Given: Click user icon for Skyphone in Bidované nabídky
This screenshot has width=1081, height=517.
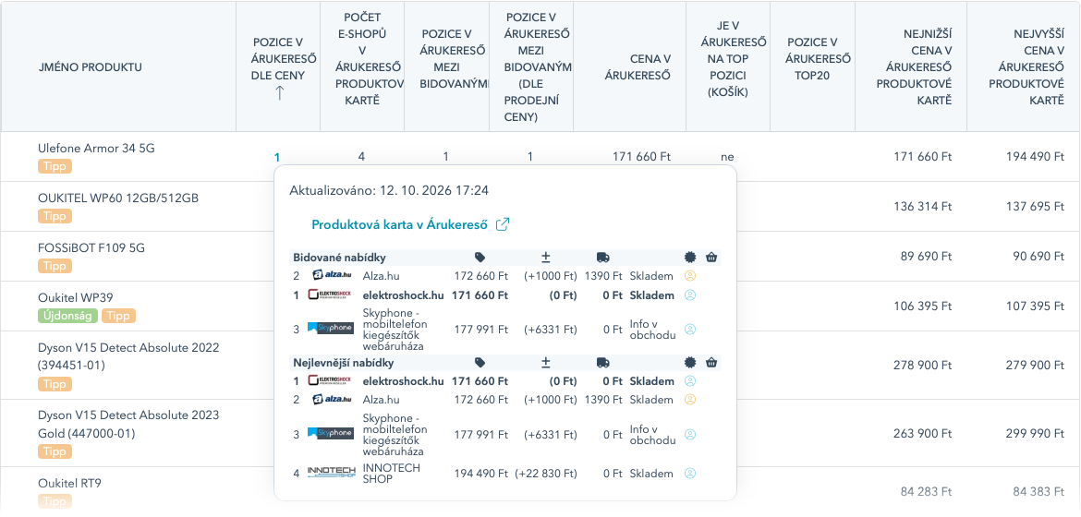Looking at the screenshot, I should pos(690,329).
